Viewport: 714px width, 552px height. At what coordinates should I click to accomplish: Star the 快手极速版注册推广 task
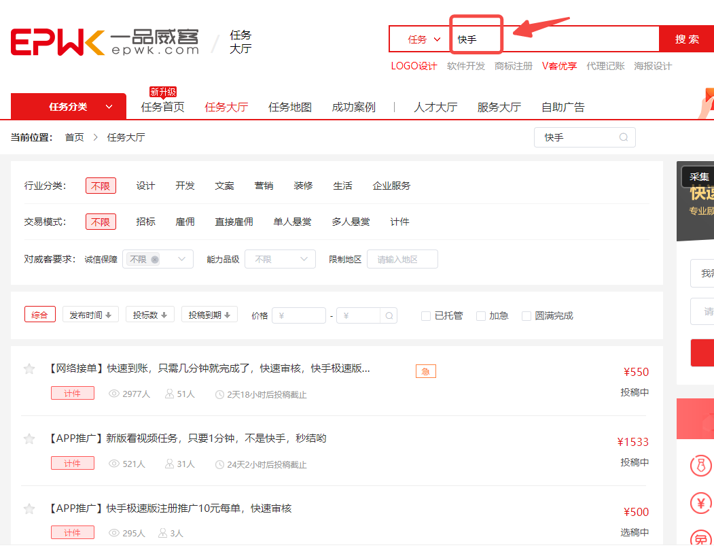[x=29, y=508]
